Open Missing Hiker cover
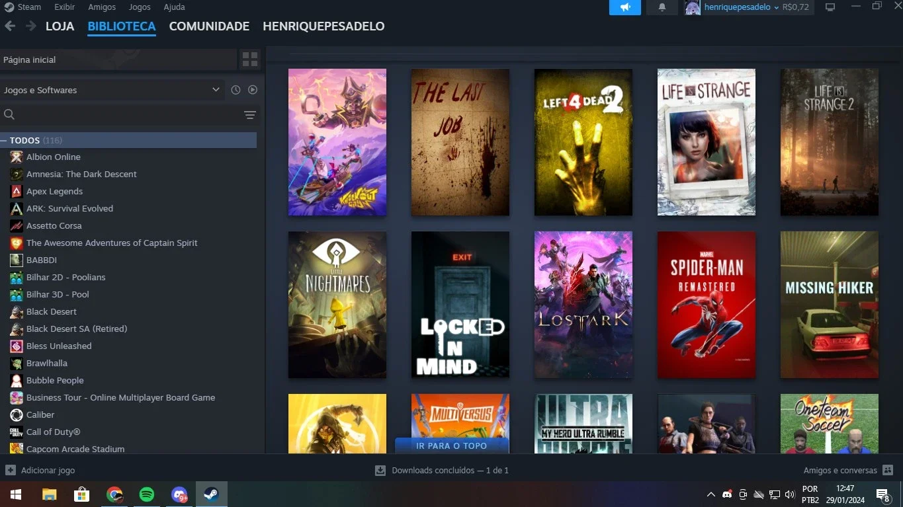The width and height of the screenshot is (903, 507). click(x=830, y=305)
